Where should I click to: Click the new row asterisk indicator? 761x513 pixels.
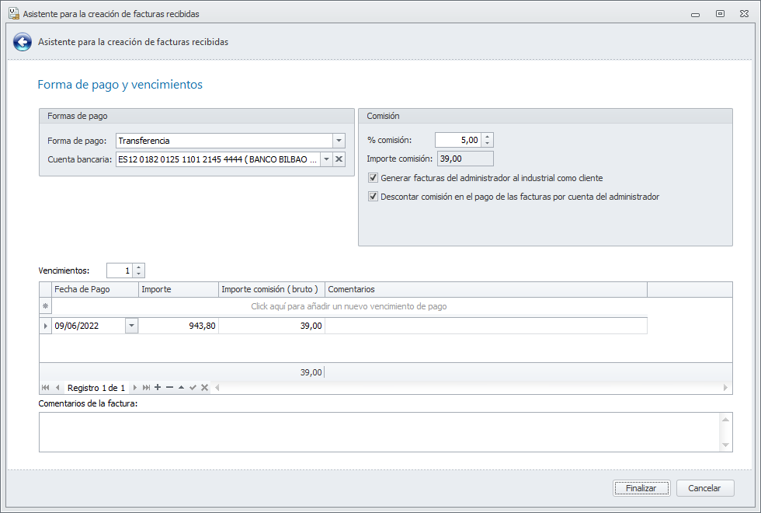click(x=46, y=306)
